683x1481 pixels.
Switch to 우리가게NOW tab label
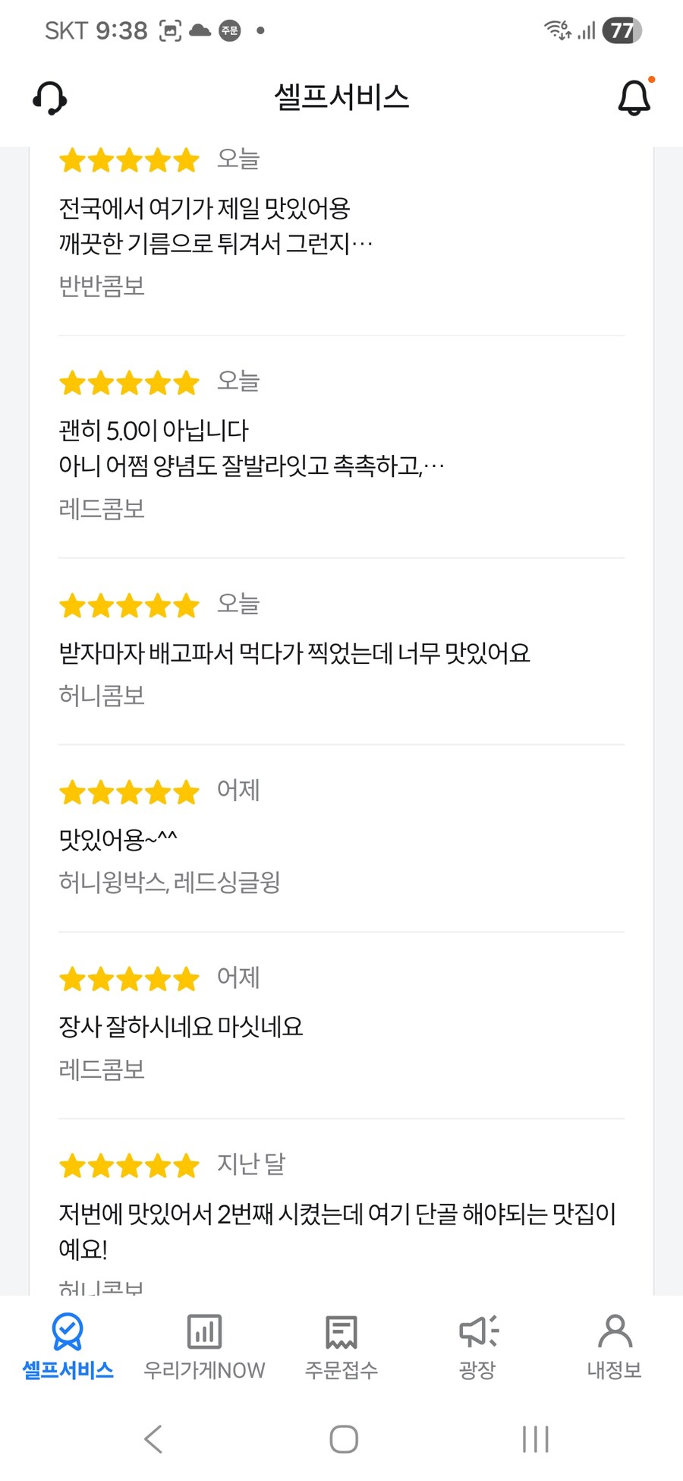(x=204, y=1370)
